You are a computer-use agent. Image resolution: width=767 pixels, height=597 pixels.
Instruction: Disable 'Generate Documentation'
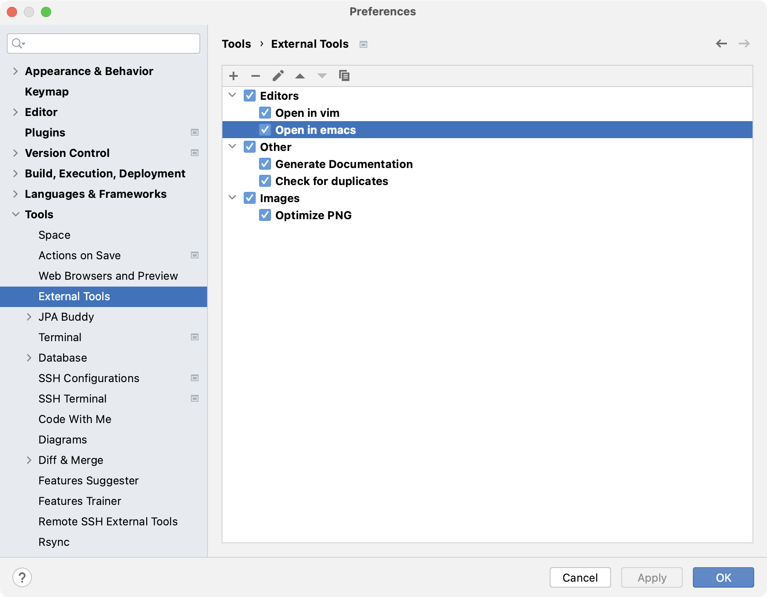pos(265,164)
